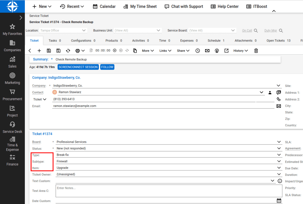The height and width of the screenshot is (204, 303).
Task: Create a new ticket with the plus icon
Action: (39, 50)
